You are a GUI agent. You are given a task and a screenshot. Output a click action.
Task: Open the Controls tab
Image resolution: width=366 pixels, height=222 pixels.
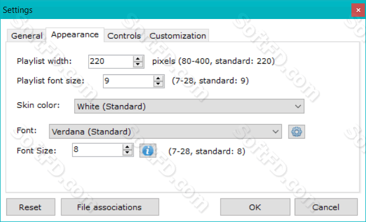(x=124, y=36)
